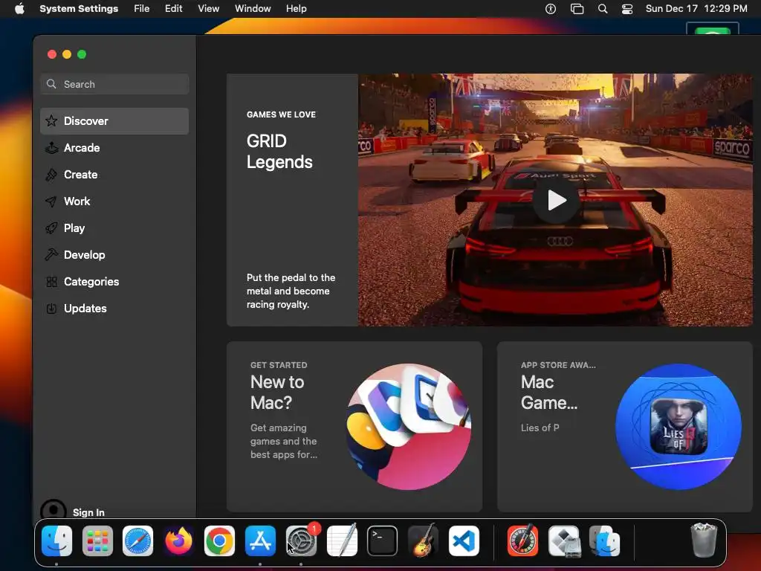Open the Trash from the dock
Viewport: 761px width, 571px height.
(x=704, y=541)
